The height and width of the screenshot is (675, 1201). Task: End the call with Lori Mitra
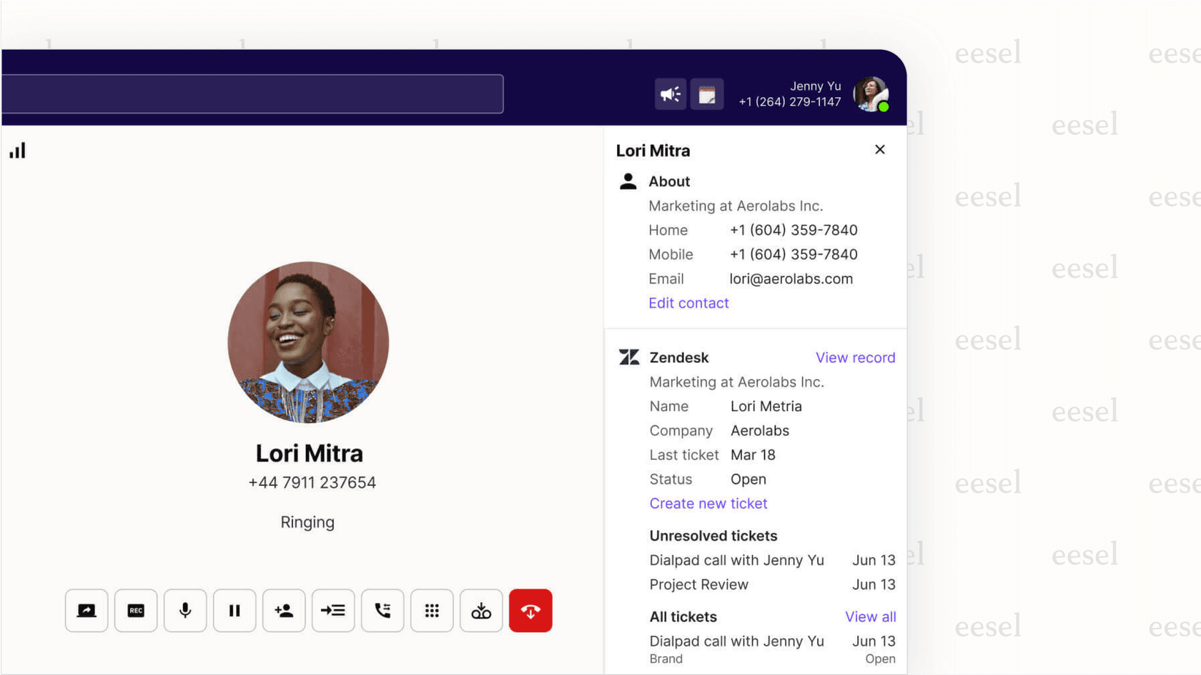[x=530, y=611]
